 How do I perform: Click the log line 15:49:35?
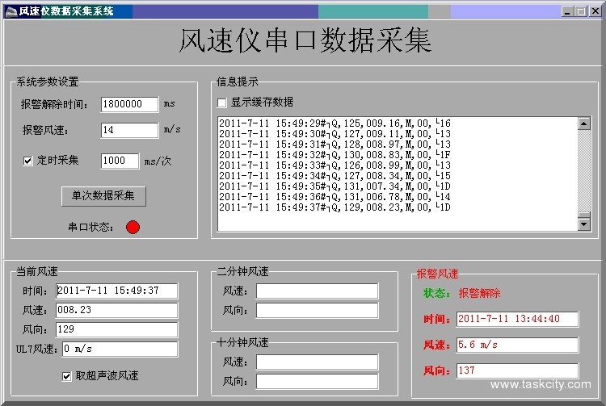(335, 186)
